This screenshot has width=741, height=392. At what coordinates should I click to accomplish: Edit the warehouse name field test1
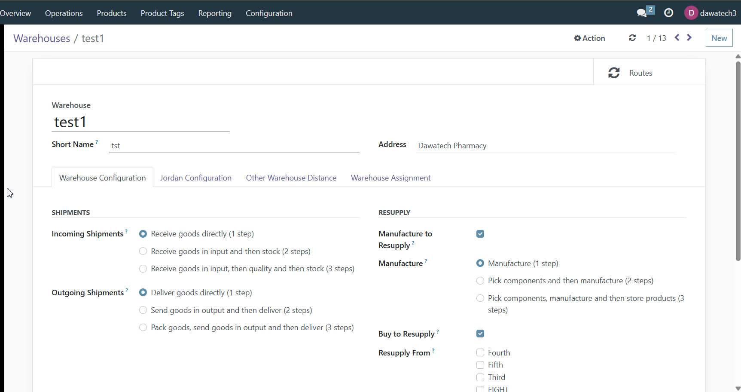click(140, 122)
